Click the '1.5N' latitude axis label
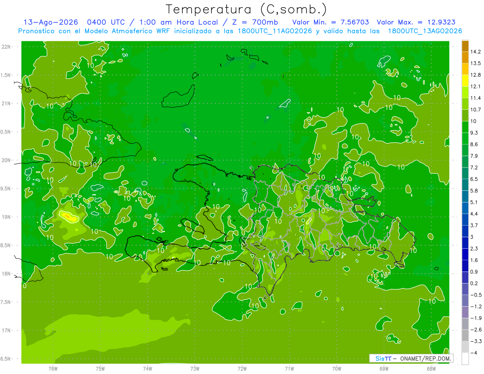 point(6,75)
